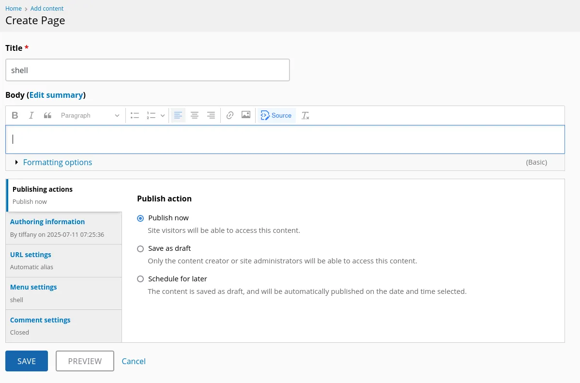Open the Paragraph heading dropdown
Image resolution: width=580 pixels, height=383 pixels.
tap(90, 115)
